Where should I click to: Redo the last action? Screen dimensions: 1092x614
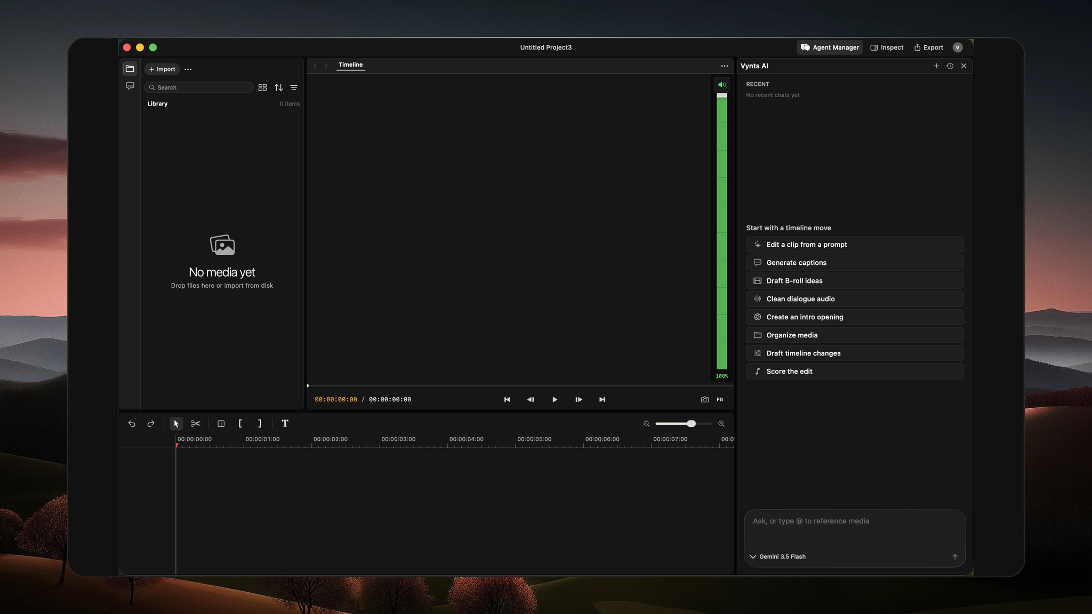151,424
